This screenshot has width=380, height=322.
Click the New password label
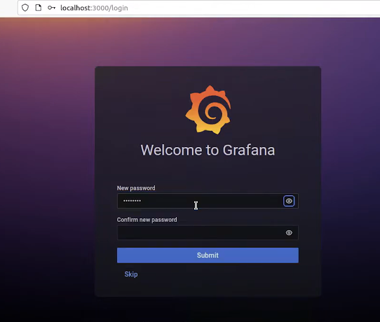coord(136,188)
